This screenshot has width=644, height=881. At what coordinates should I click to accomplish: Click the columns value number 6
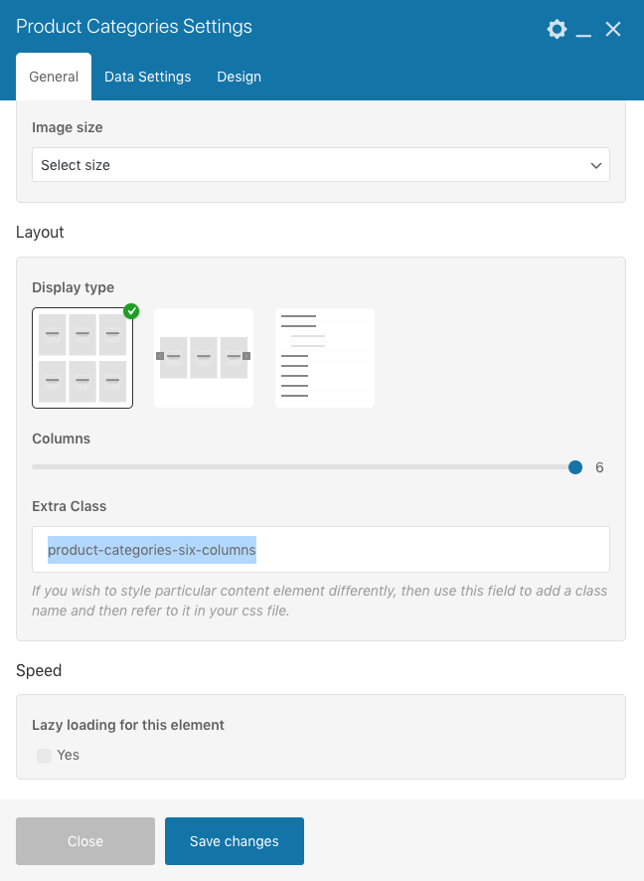599,467
